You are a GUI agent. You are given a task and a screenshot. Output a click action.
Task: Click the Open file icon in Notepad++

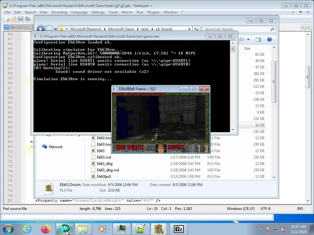pos(13,19)
